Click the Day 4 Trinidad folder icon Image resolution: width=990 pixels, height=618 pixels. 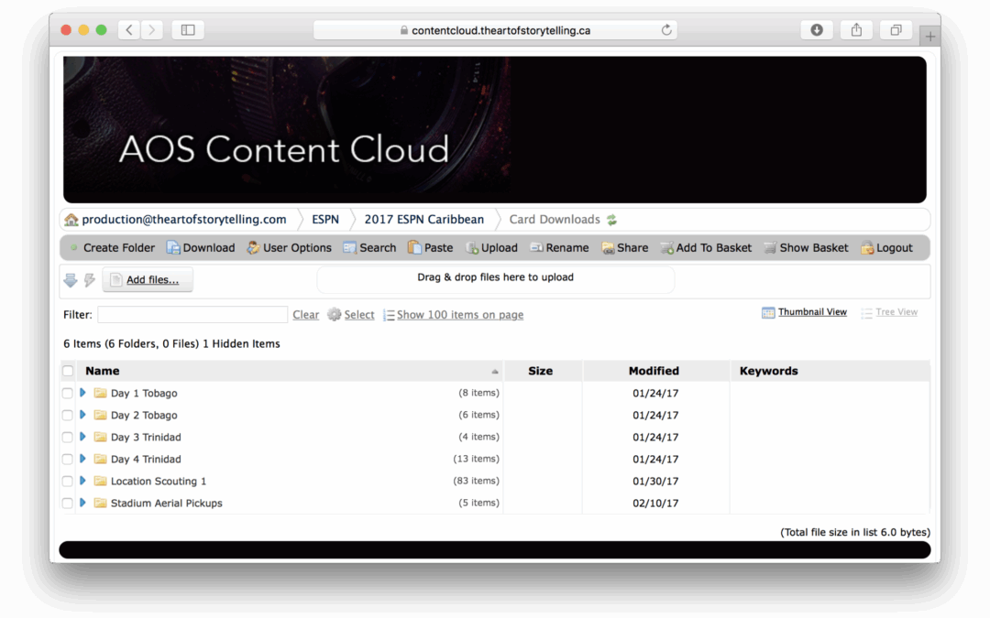pos(100,459)
